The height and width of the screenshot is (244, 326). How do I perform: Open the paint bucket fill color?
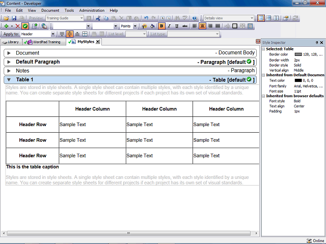[152, 26]
